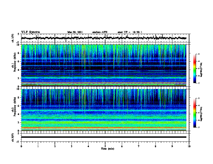Click time axis tick label "7"
This screenshot has height=164, width=213.
[139, 146]
